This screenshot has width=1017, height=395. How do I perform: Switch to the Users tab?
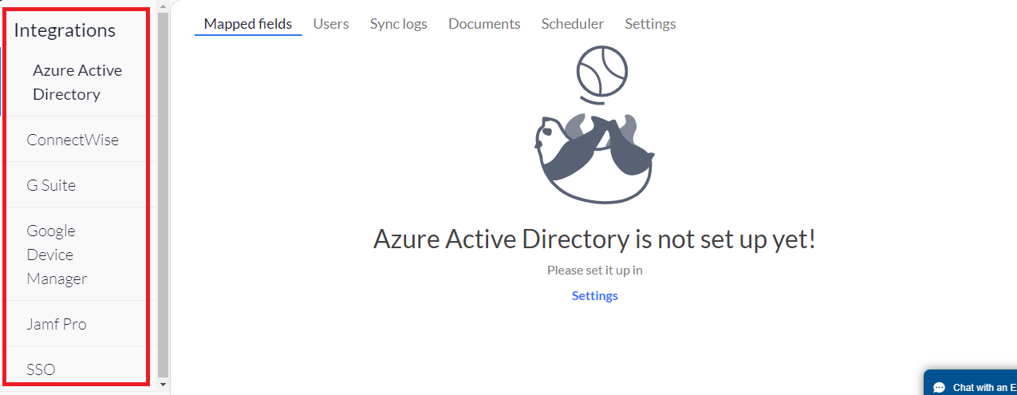(x=331, y=24)
